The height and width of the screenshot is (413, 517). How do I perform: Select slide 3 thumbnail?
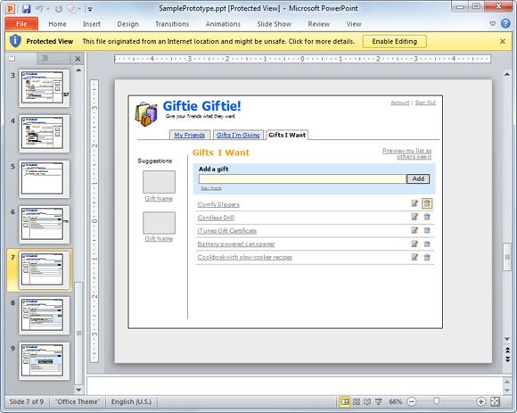click(x=45, y=88)
